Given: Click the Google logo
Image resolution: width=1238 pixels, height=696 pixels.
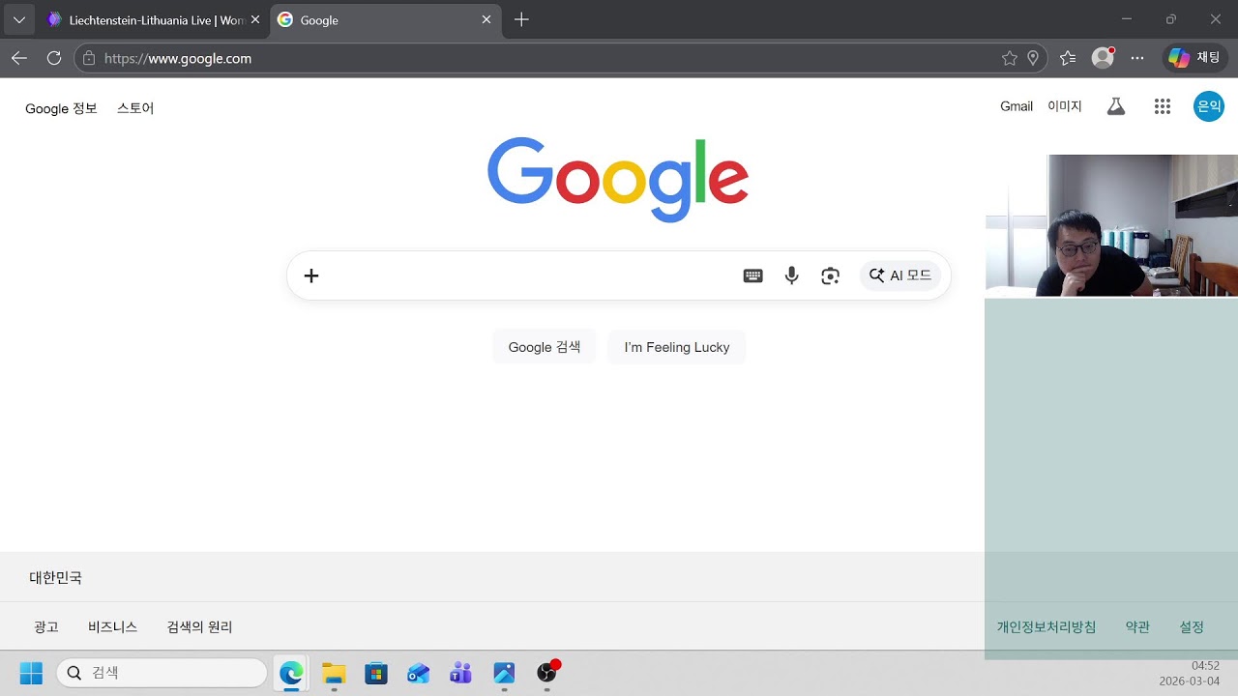Looking at the screenshot, I should (618, 180).
